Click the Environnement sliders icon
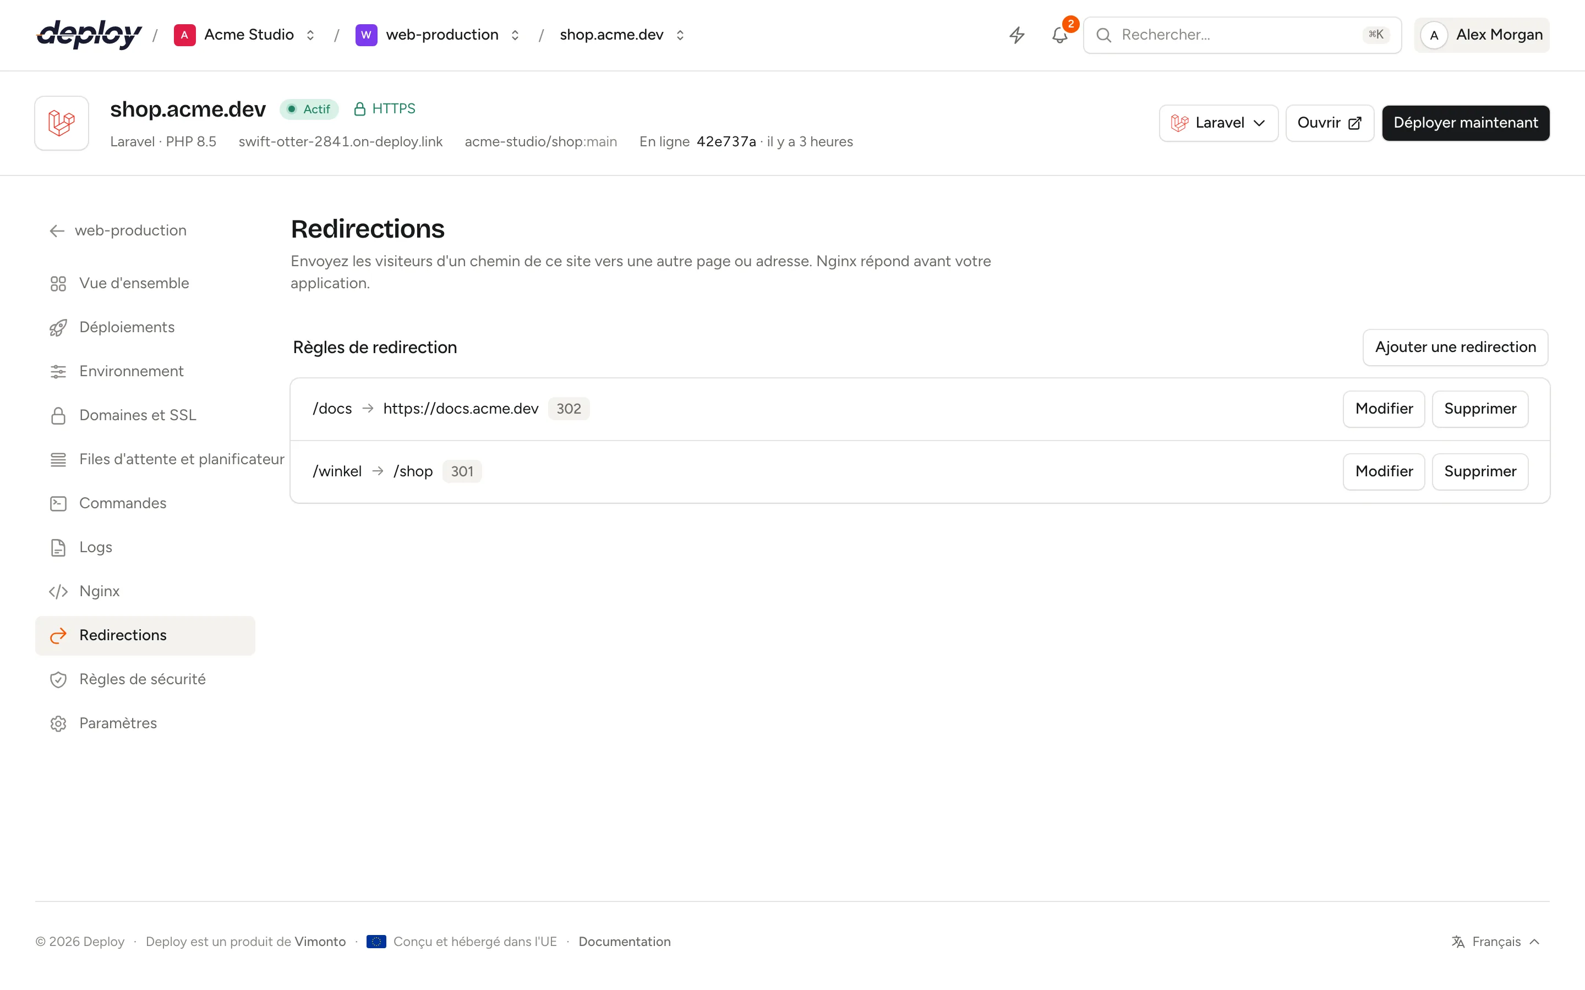Image resolution: width=1585 pixels, height=990 pixels. (x=58, y=371)
